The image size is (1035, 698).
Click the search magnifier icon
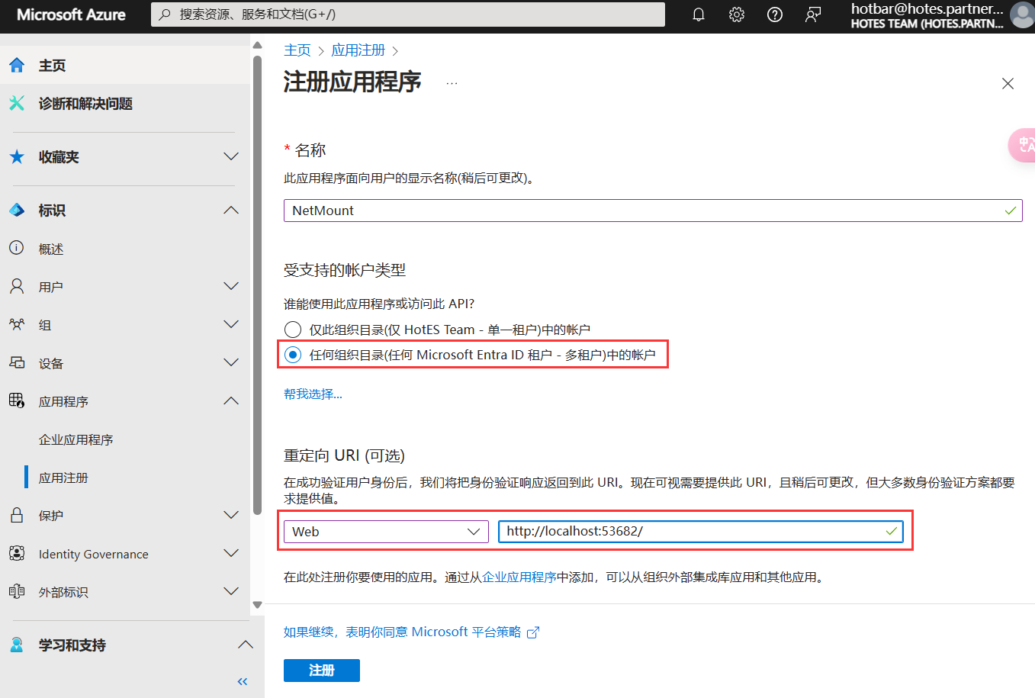click(165, 14)
